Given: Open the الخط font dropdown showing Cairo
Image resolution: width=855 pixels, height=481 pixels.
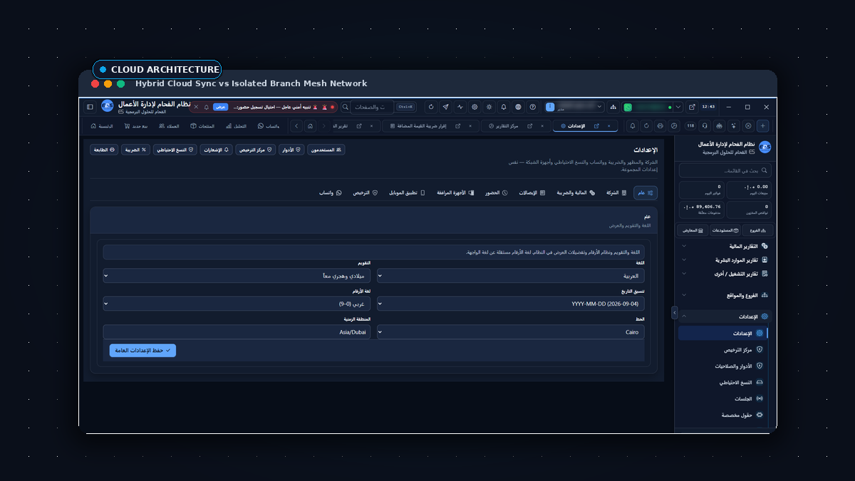Looking at the screenshot, I should (x=511, y=332).
